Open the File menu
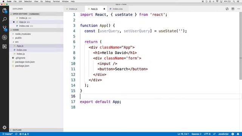The height and width of the screenshot is (136, 242). click(x=15, y=2)
